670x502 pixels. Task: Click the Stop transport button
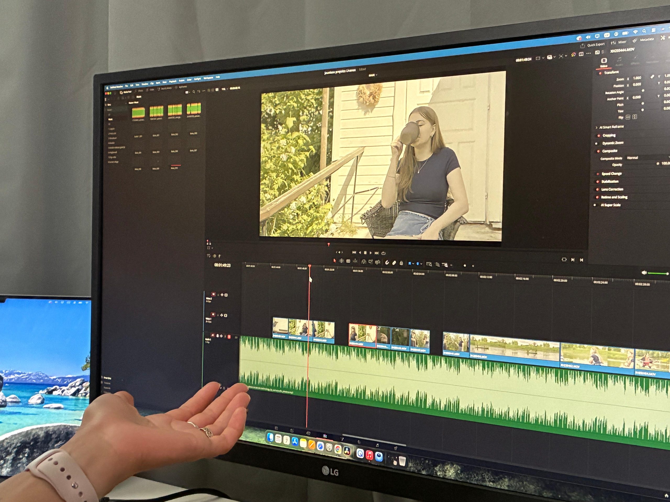[365, 253]
